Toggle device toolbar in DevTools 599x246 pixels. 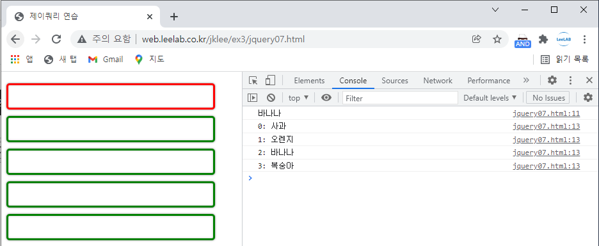[x=271, y=80]
